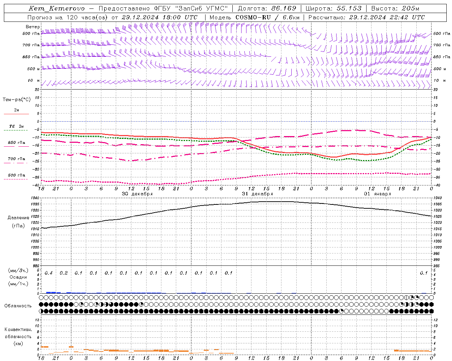452x361 pixels.
Task: Click the 31 декабря date label
Action: 257,194
